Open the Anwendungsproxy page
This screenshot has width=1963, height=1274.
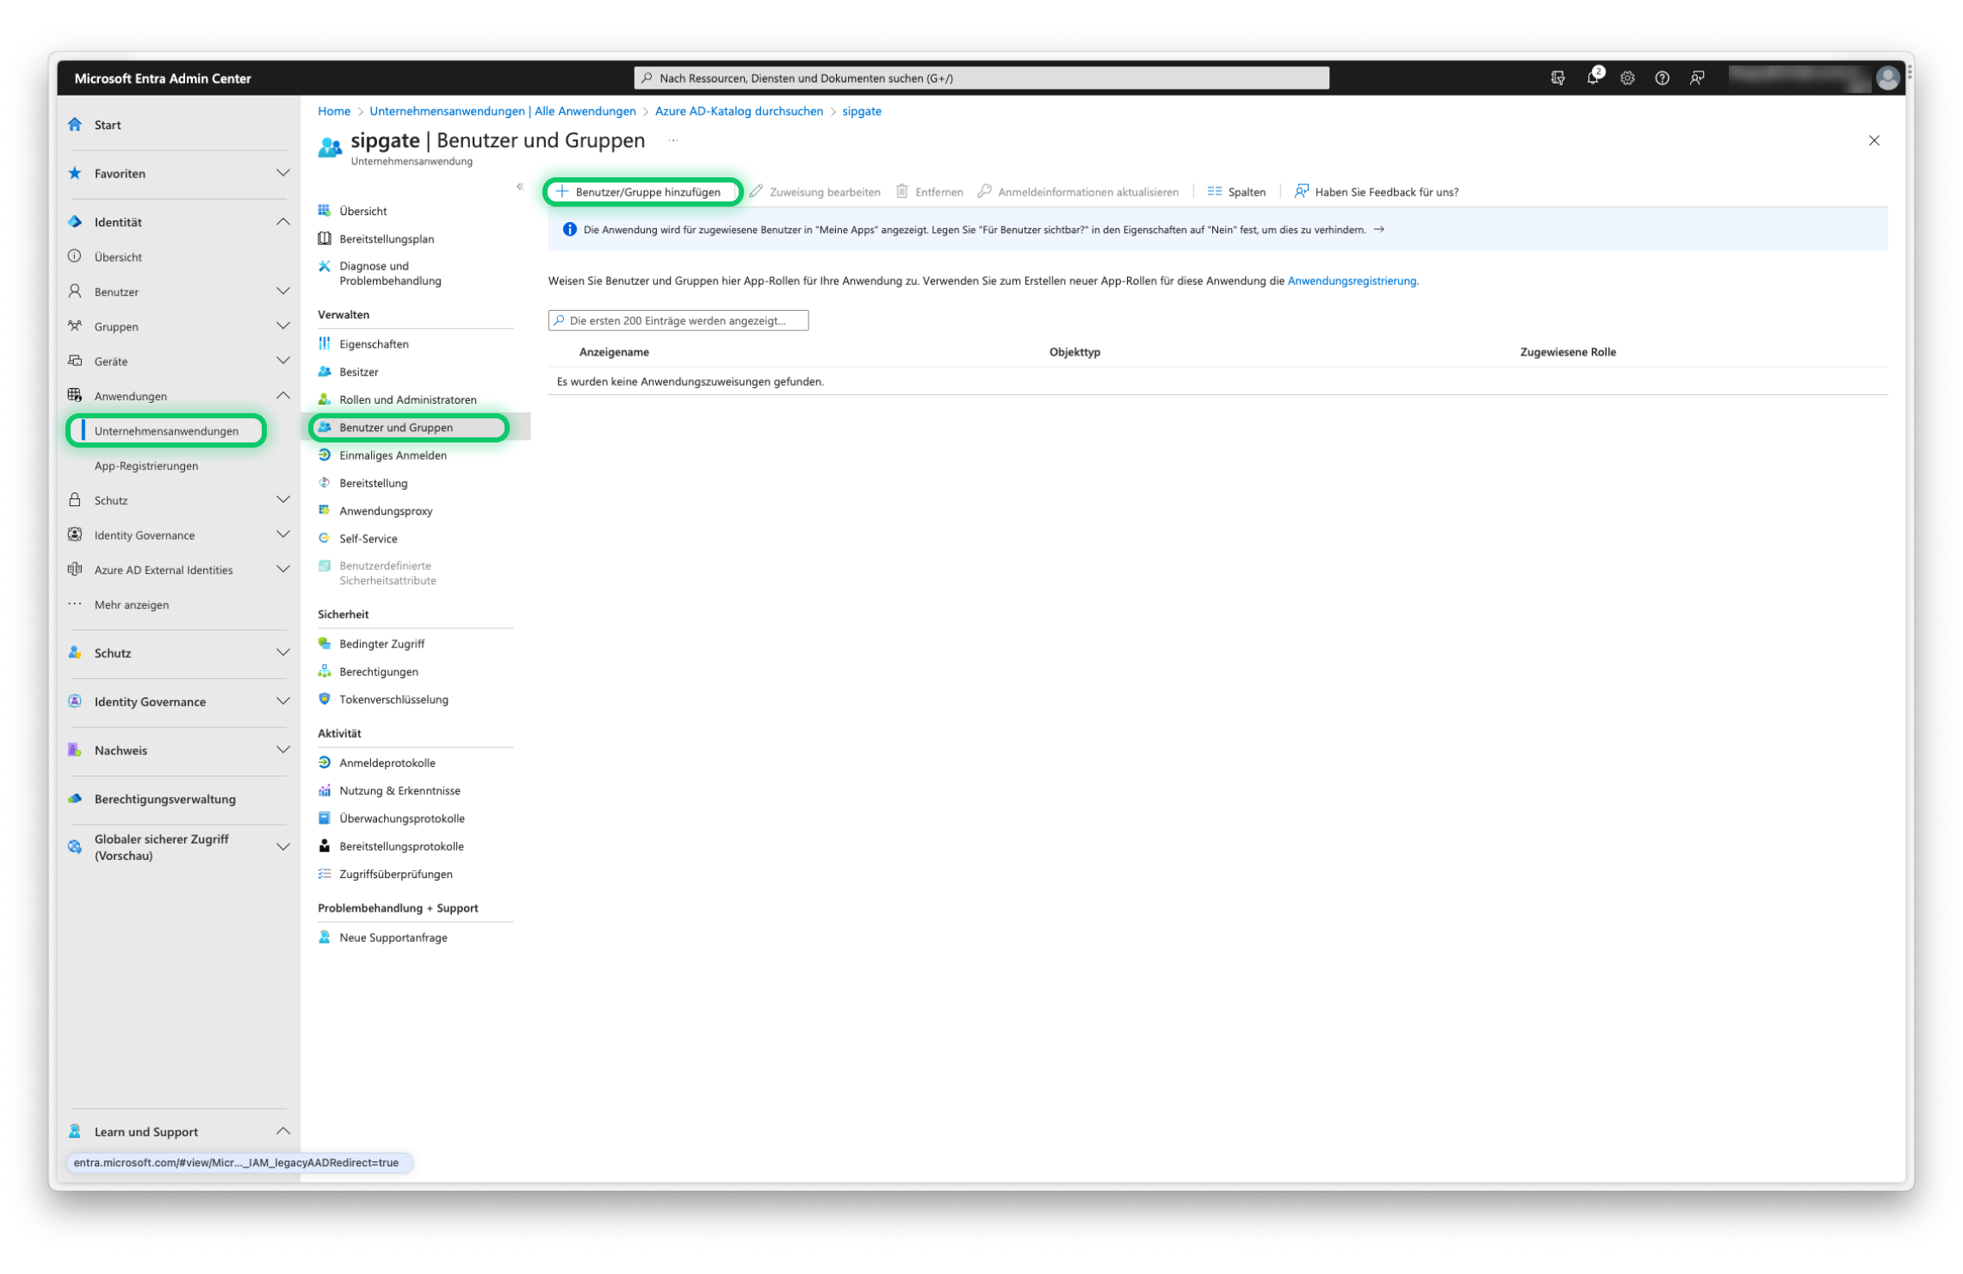pyautogui.click(x=386, y=510)
